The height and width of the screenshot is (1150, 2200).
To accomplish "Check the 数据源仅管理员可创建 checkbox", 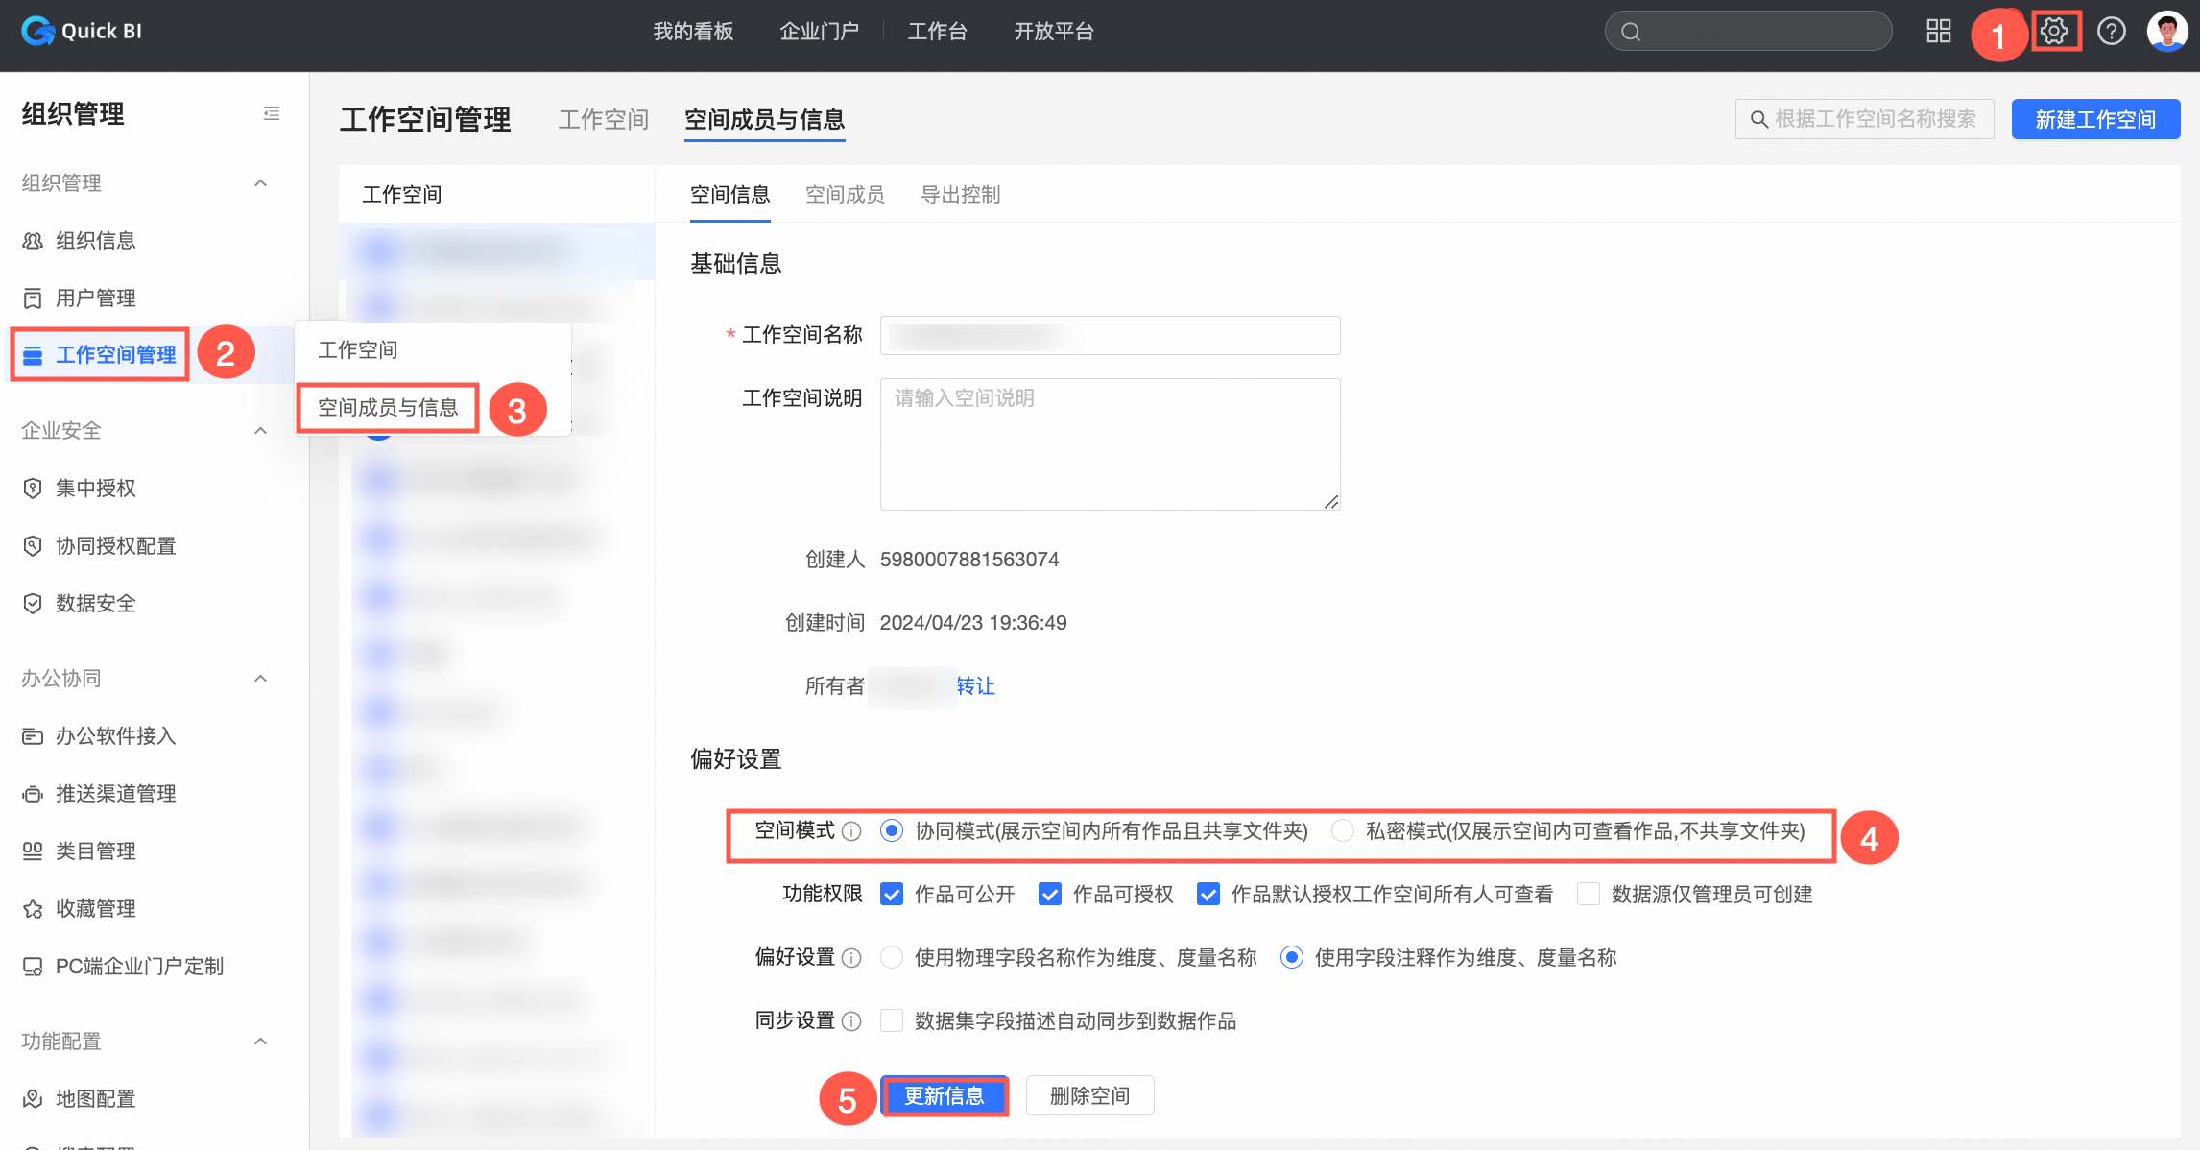I will [1589, 895].
